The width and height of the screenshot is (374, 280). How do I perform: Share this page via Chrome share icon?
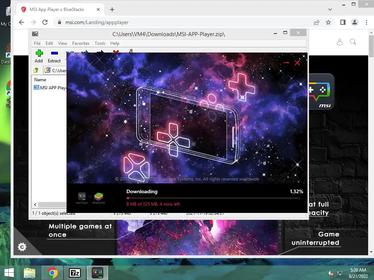point(317,22)
